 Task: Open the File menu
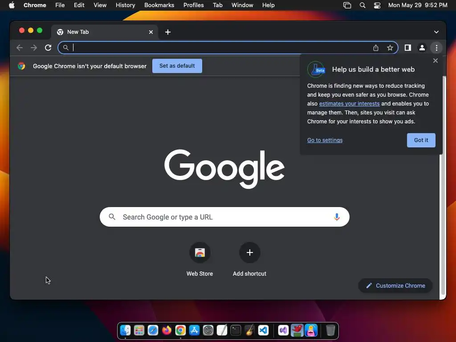tap(60, 5)
